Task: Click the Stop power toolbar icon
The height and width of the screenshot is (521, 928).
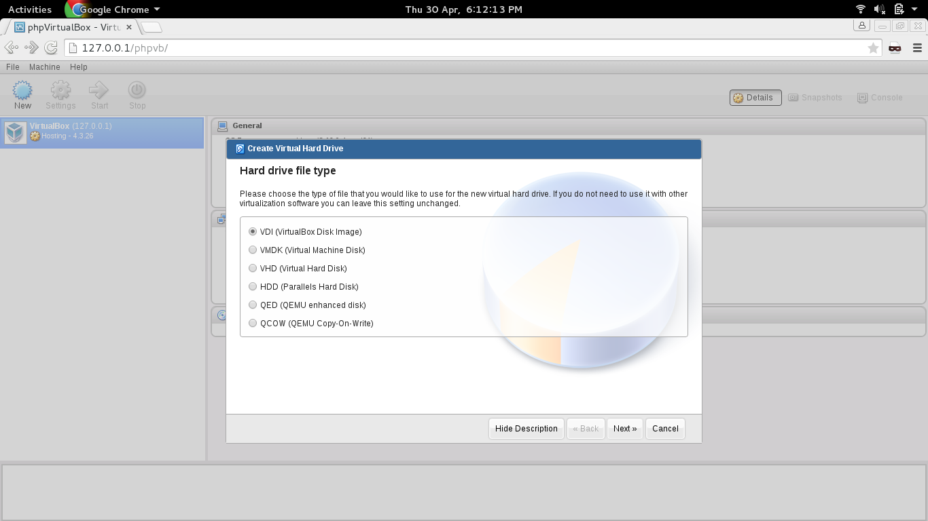Action: [x=137, y=90]
